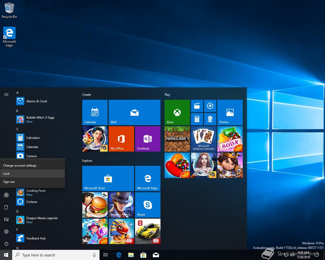Open Settings gear in Start sidebar
The height and width of the screenshot is (260, 325).
point(6,232)
